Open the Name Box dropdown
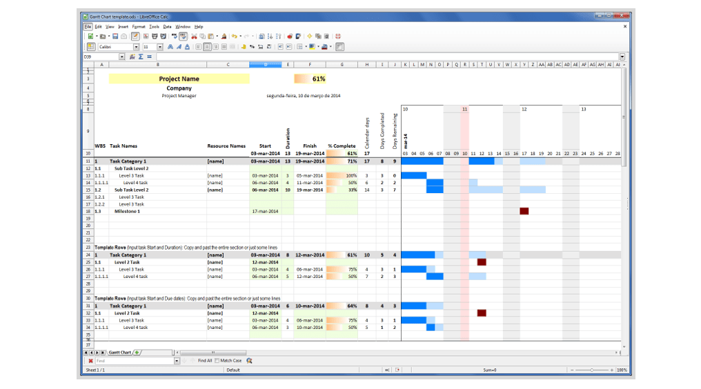Screen dimensions: 701x389 point(122,57)
